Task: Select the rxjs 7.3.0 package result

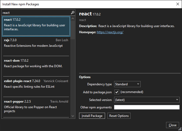Action: click(x=36, y=46)
